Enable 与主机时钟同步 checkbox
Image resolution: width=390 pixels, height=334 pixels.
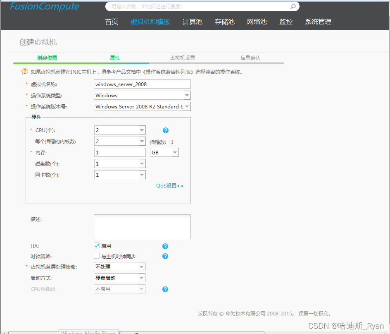point(97,256)
